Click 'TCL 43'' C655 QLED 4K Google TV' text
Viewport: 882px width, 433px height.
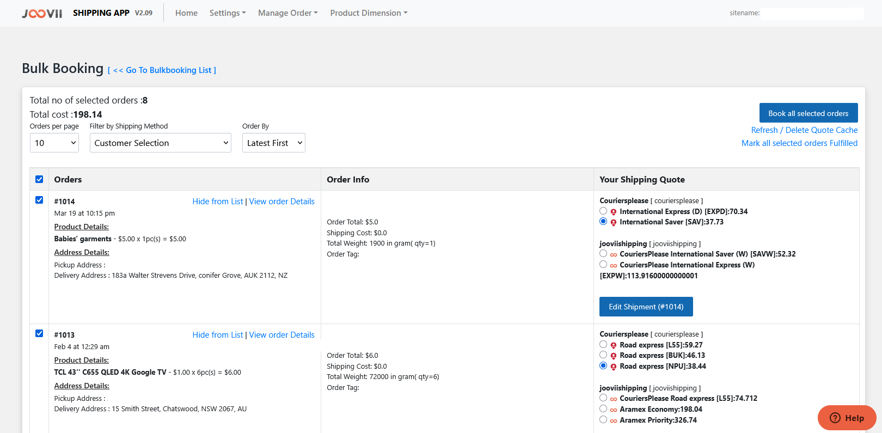111,373
